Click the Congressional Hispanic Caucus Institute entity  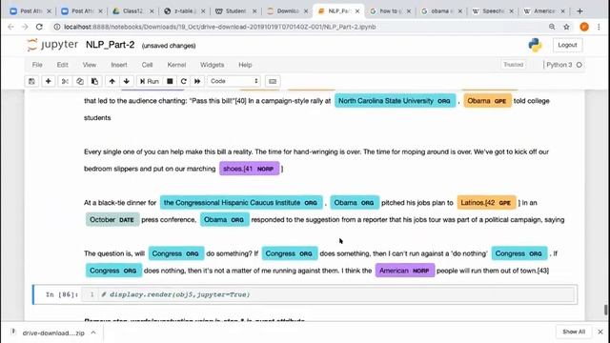(x=241, y=203)
